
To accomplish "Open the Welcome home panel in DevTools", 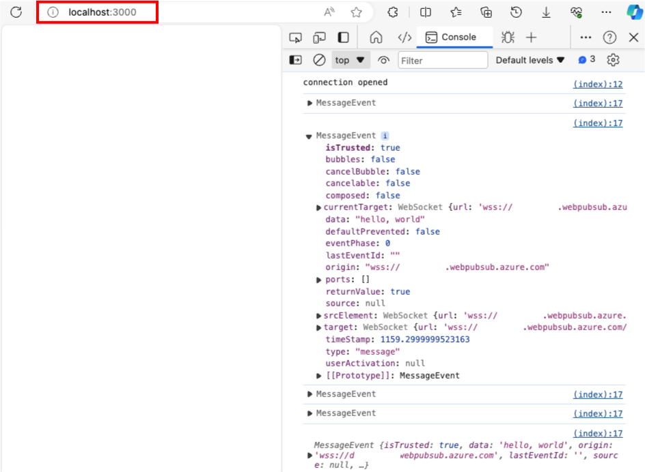I will (376, 38).
